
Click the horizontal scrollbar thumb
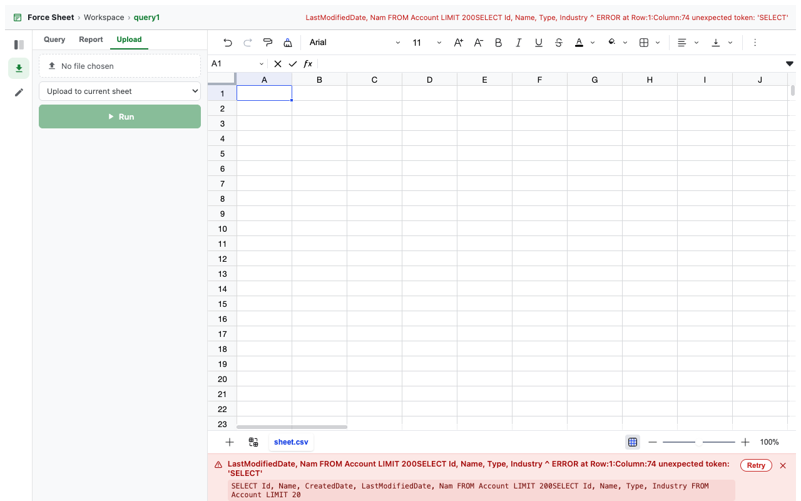tap(292, 427)
